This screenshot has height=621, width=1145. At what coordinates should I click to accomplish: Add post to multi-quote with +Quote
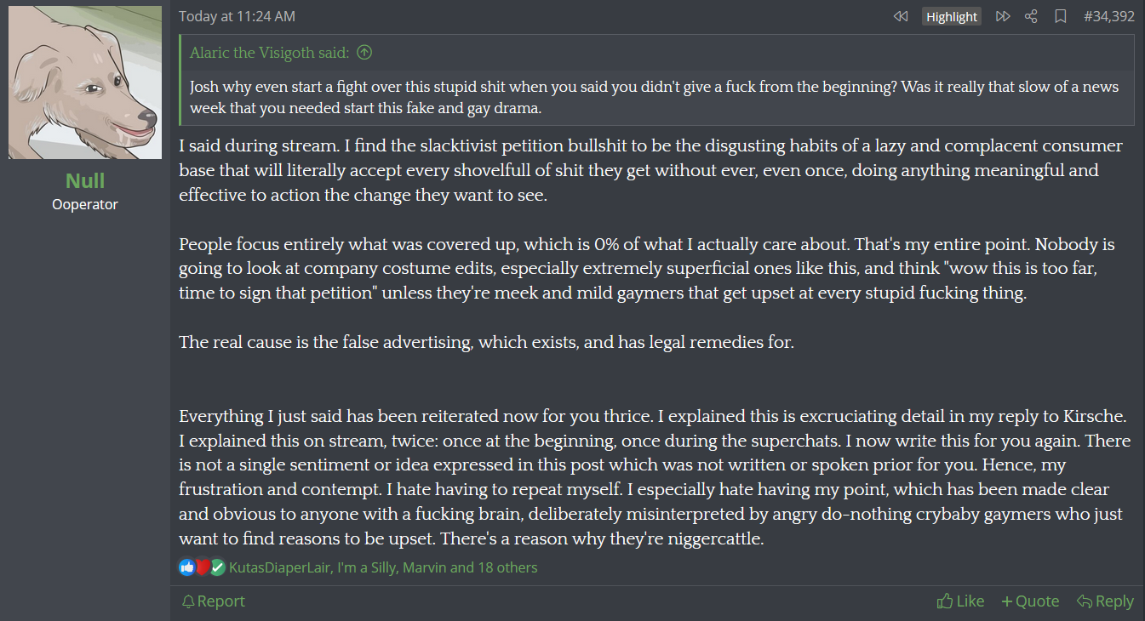click(1030, 601)
